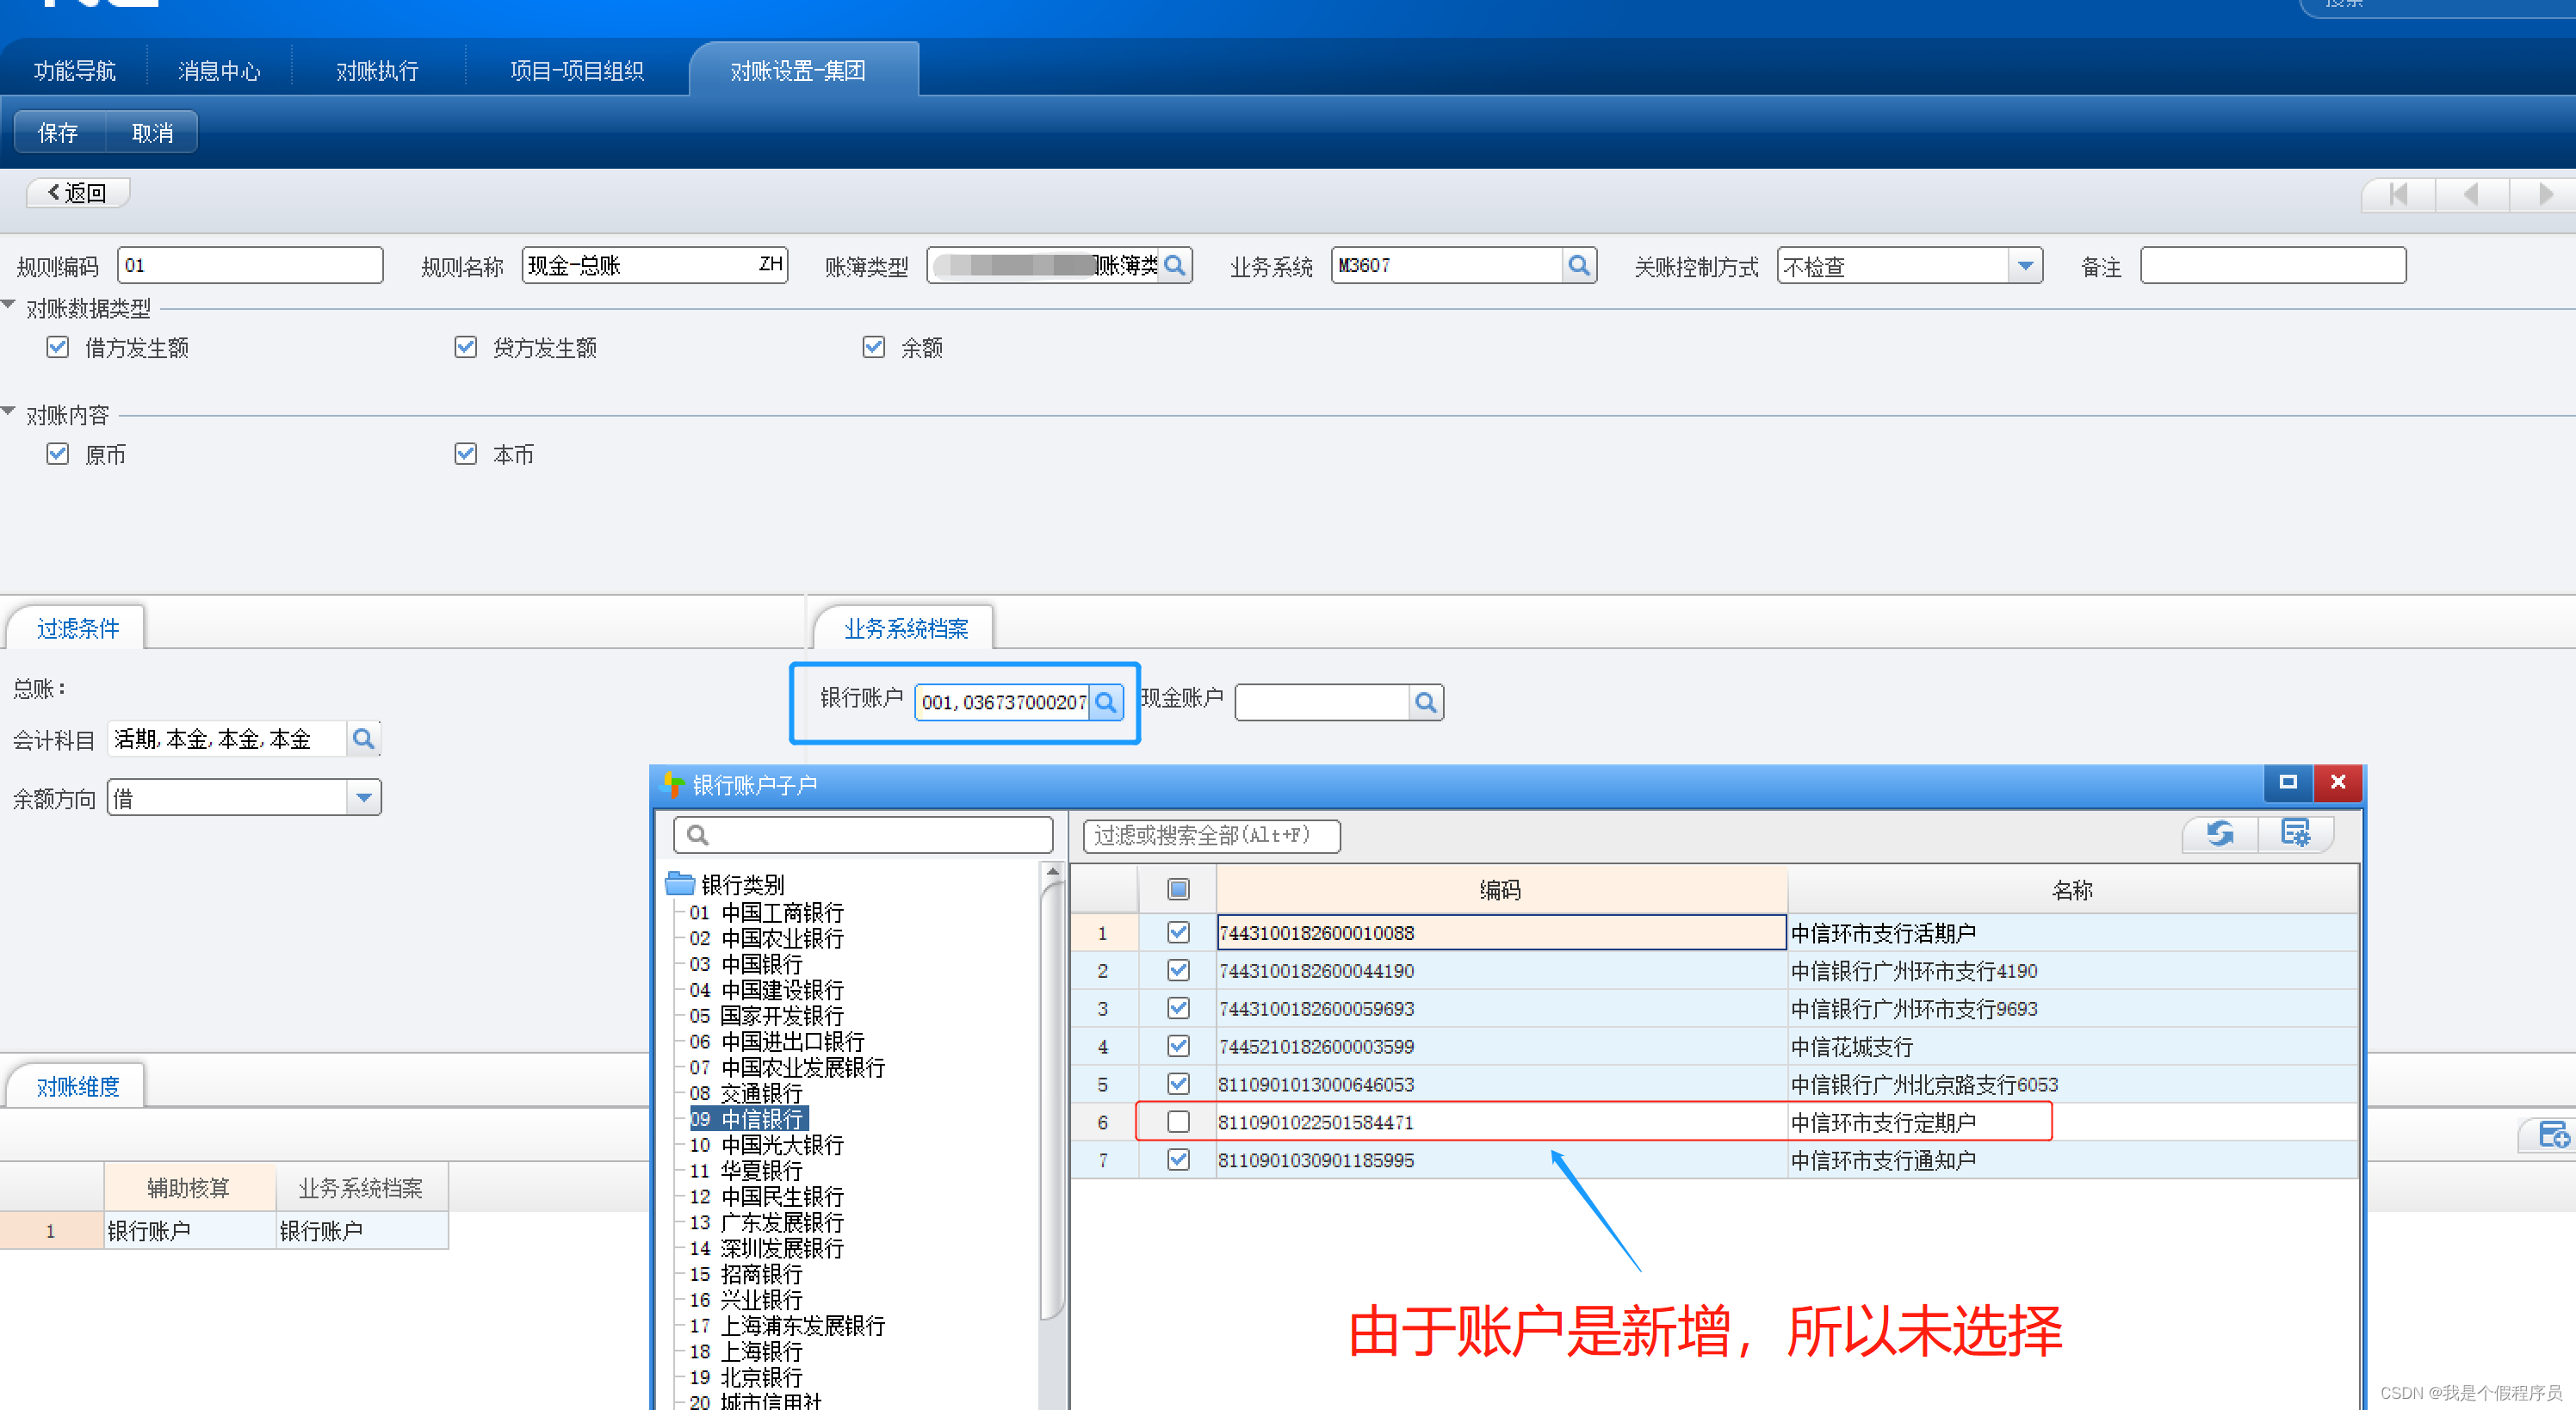Click the 过滤或搜索全部 filter field
Screen dimensions: 2576x1410
1211,835
